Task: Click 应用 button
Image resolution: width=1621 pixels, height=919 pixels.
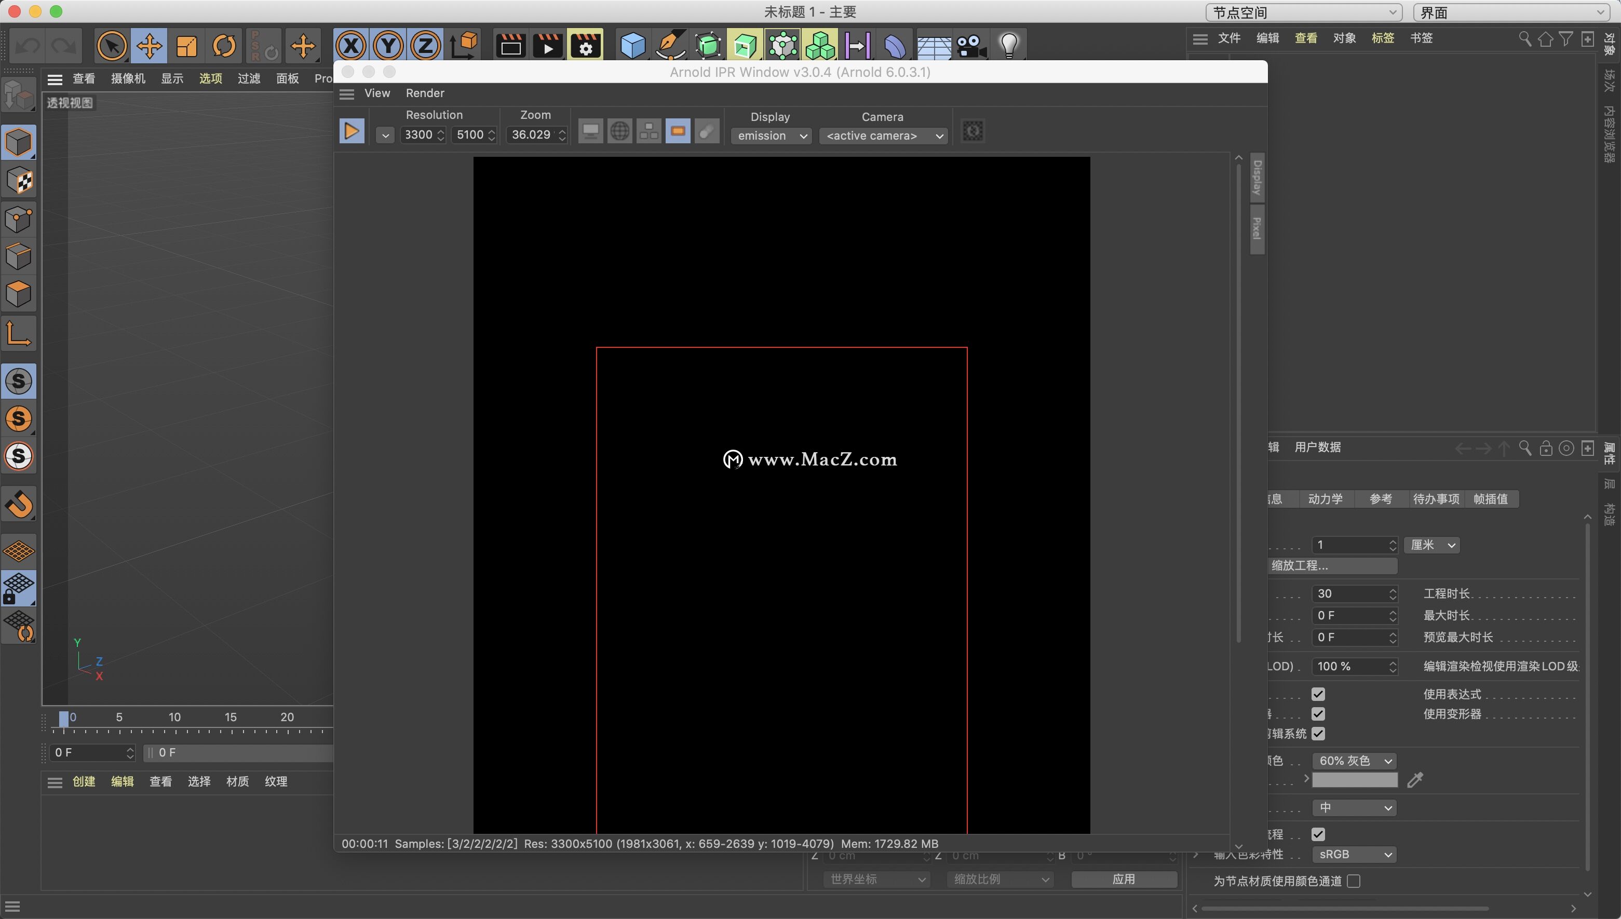Action: (x=1124, y=879)
